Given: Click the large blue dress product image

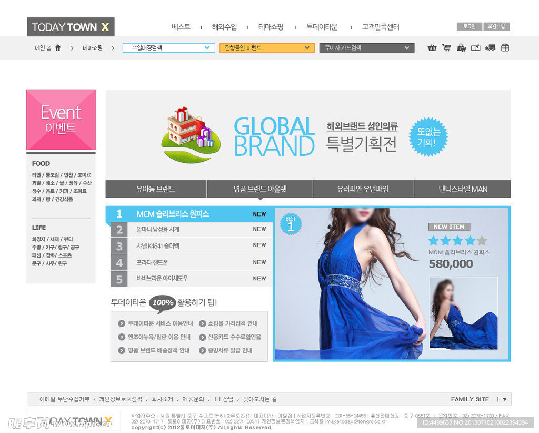Looking at the screenshot, I should [x=351, y=284].
